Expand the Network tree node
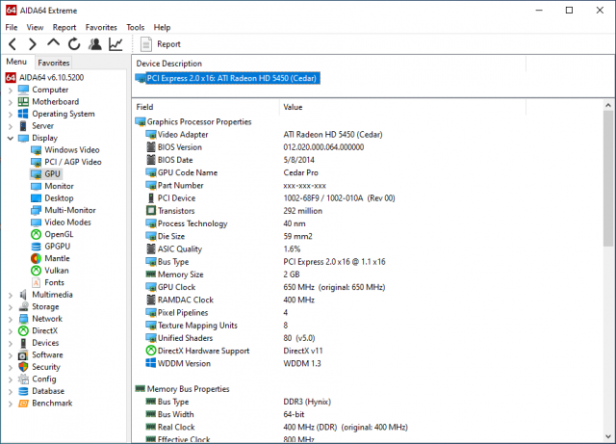The width and height of the screenshot is (616, 444). pyautogui.click(x=11, y=320)
